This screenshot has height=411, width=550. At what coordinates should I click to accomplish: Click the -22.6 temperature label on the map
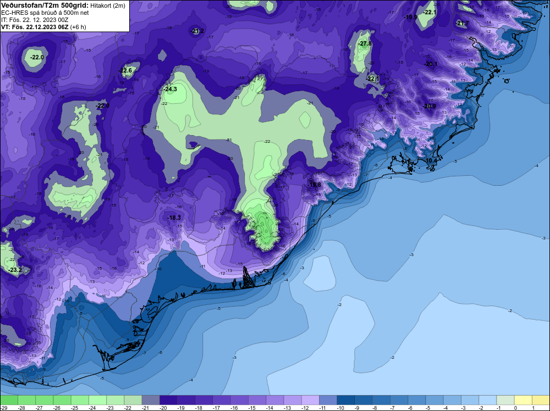(x=125, y=71)
